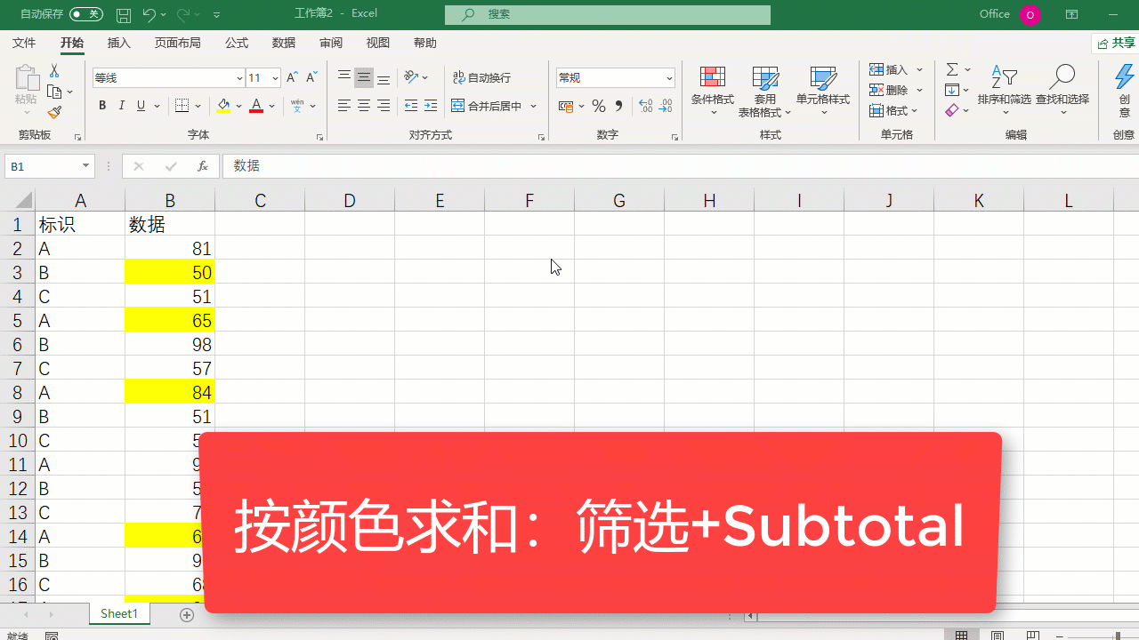This screenshot has width=1139, height=640.
Task: Decrease decimal places
Action: [x=665, y=106]
